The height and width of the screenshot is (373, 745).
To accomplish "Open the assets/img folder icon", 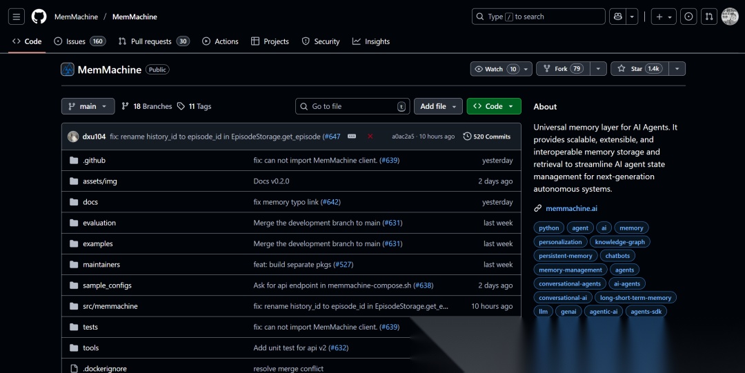I will click(74, 181).
